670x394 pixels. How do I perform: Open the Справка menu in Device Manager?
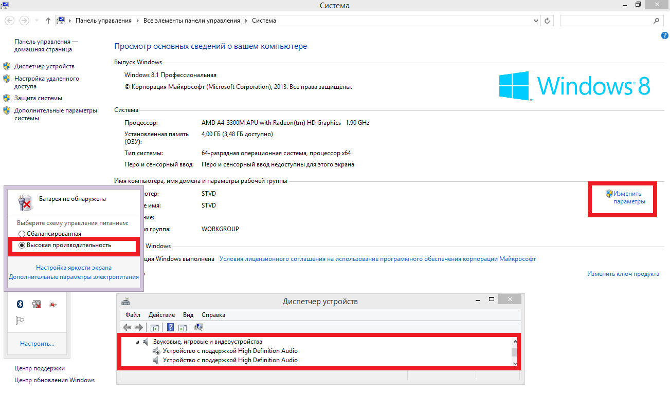tap(213, 315)
